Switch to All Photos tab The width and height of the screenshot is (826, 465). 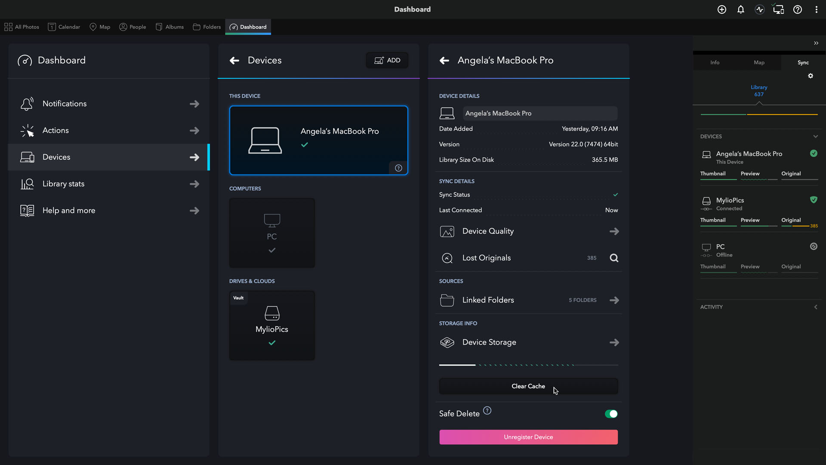click(22, 27)
